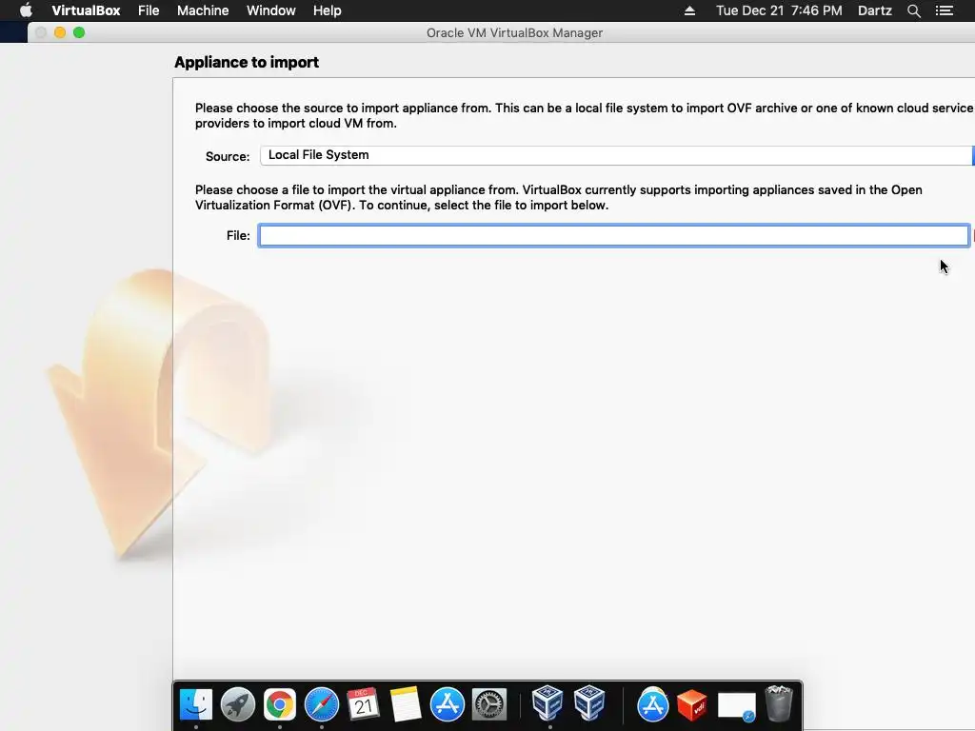Open Applications folder icon beside vdi file
Screen dimensions: 975x731
coord(652,704)
